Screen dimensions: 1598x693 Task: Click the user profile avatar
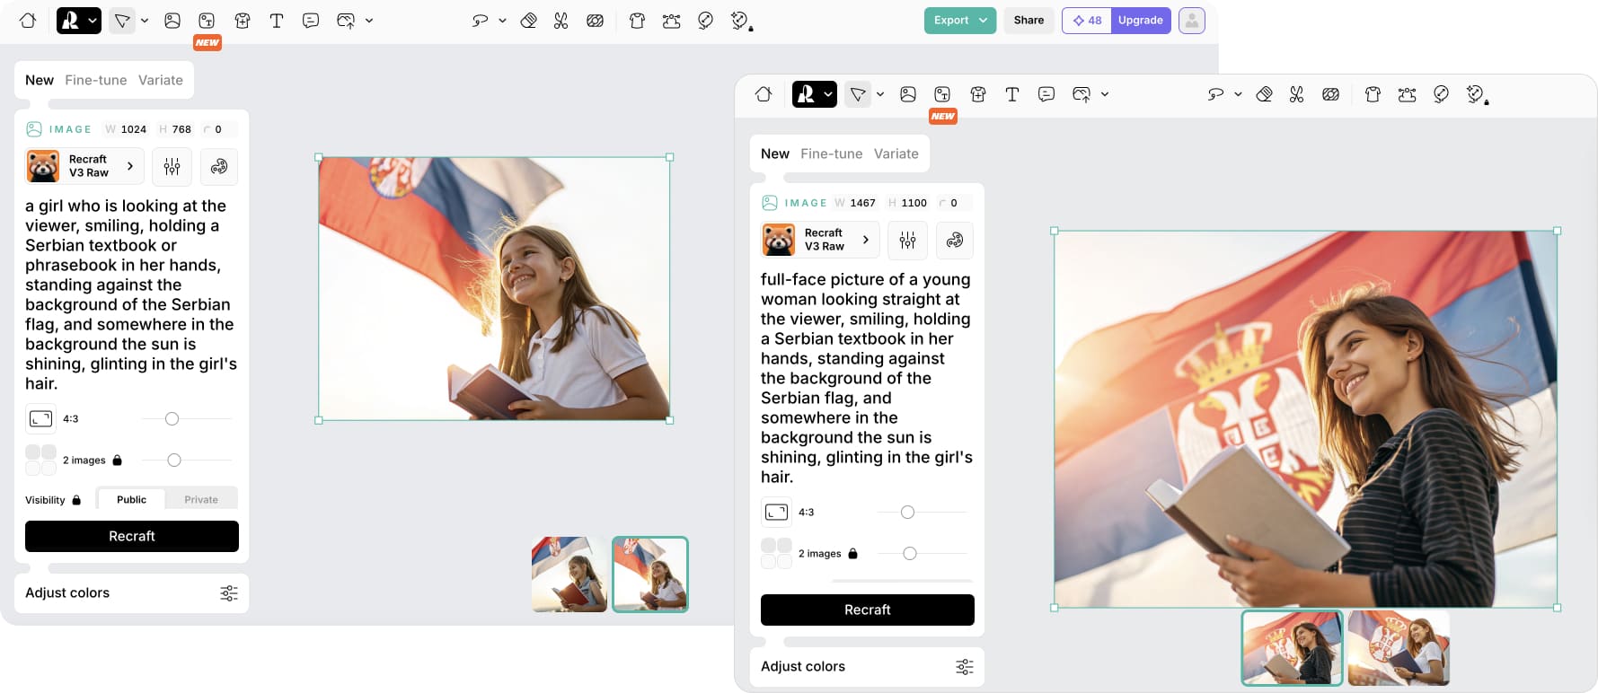click(x=1191, y=21)
